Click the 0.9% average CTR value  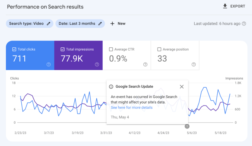click(x=118, y=58)
